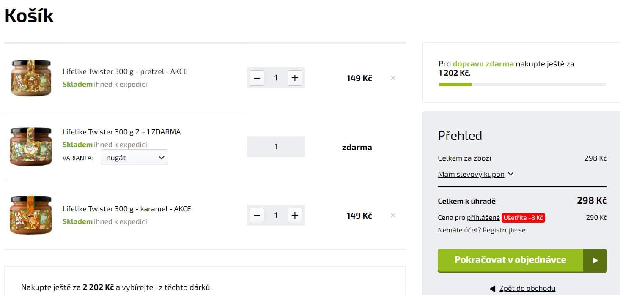Screen dimensions: 620x295
Task: Open the nugát variant dropdown
Action: point(134,158)
